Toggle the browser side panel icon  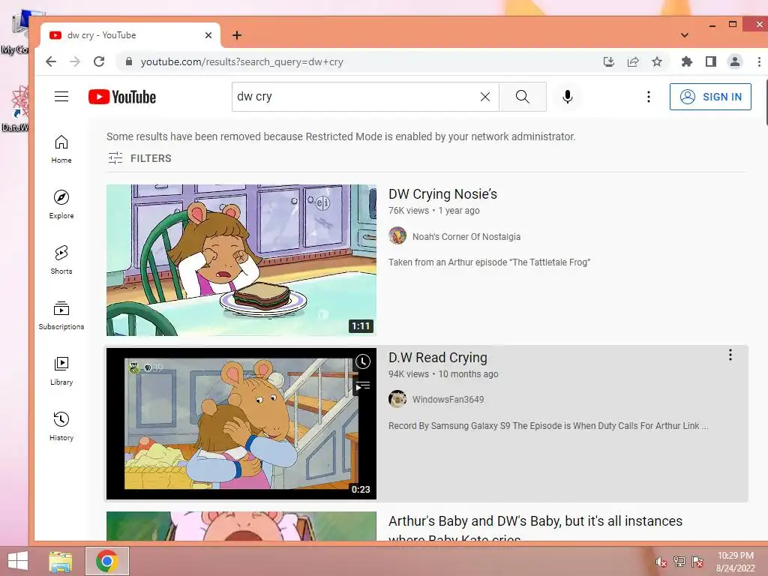711,61
